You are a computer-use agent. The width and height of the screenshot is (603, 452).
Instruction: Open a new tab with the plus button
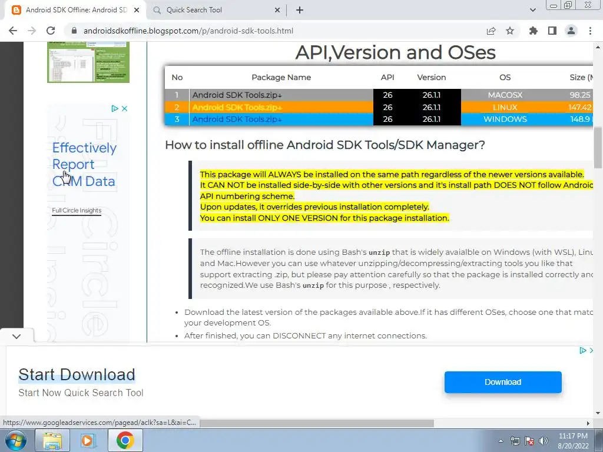coord(300,10)
